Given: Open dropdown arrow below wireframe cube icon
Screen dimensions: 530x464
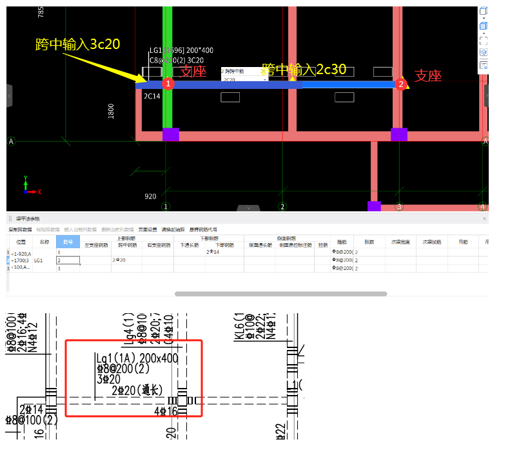Looking at the screenshot, I should click(484, 19).
